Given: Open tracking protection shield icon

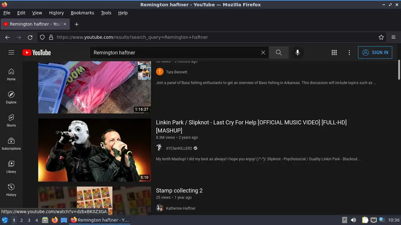Looking at the screenshot, I should 42,37.
